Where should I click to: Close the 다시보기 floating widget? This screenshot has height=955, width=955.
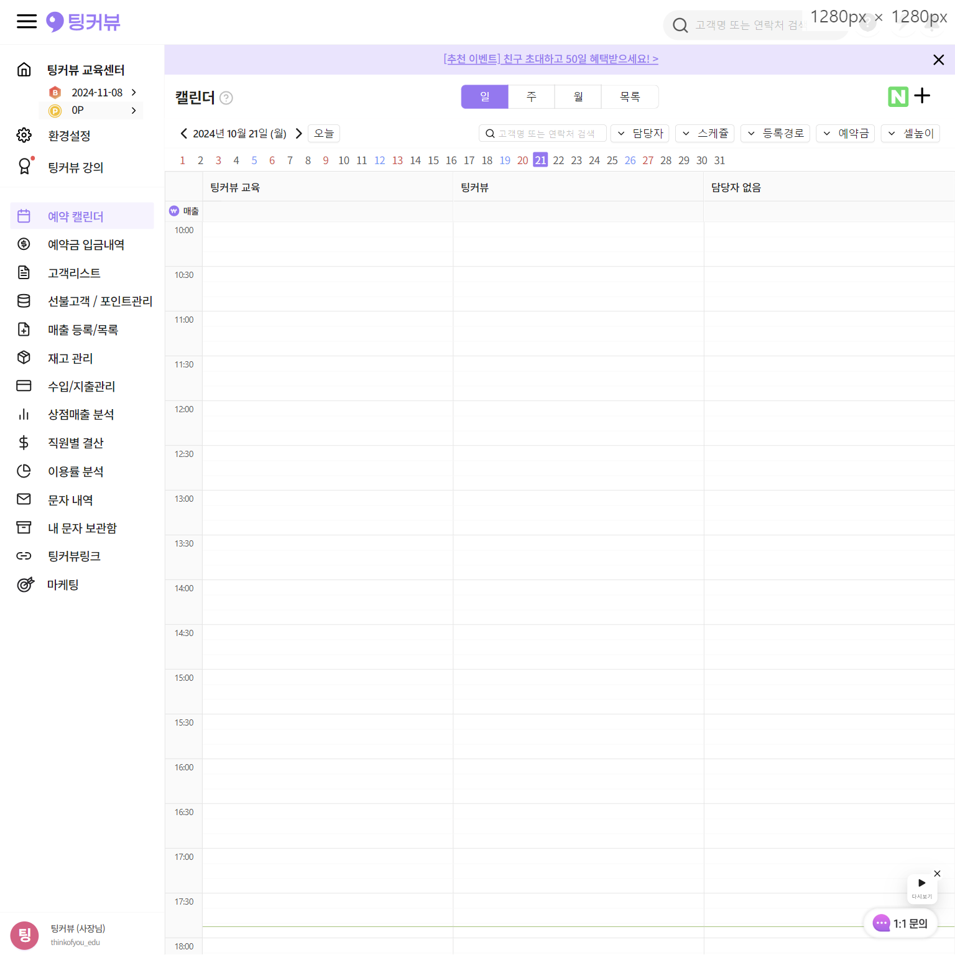(938, 874)
